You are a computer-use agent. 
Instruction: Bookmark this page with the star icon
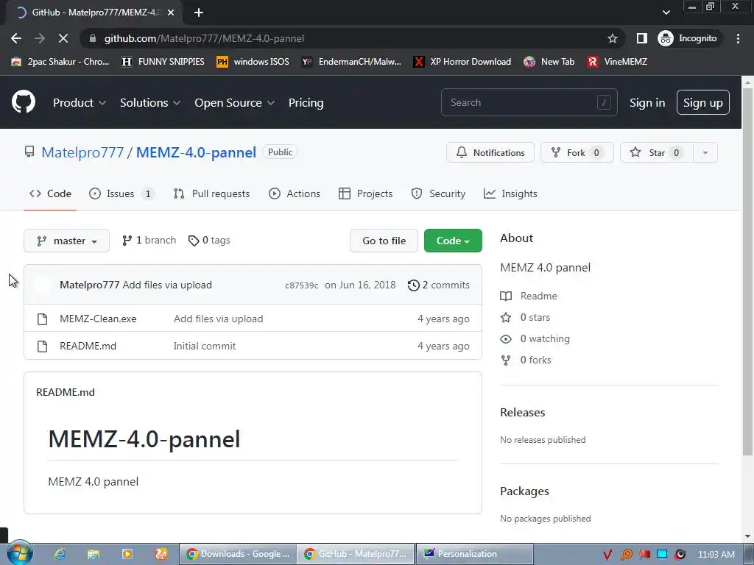612,38
